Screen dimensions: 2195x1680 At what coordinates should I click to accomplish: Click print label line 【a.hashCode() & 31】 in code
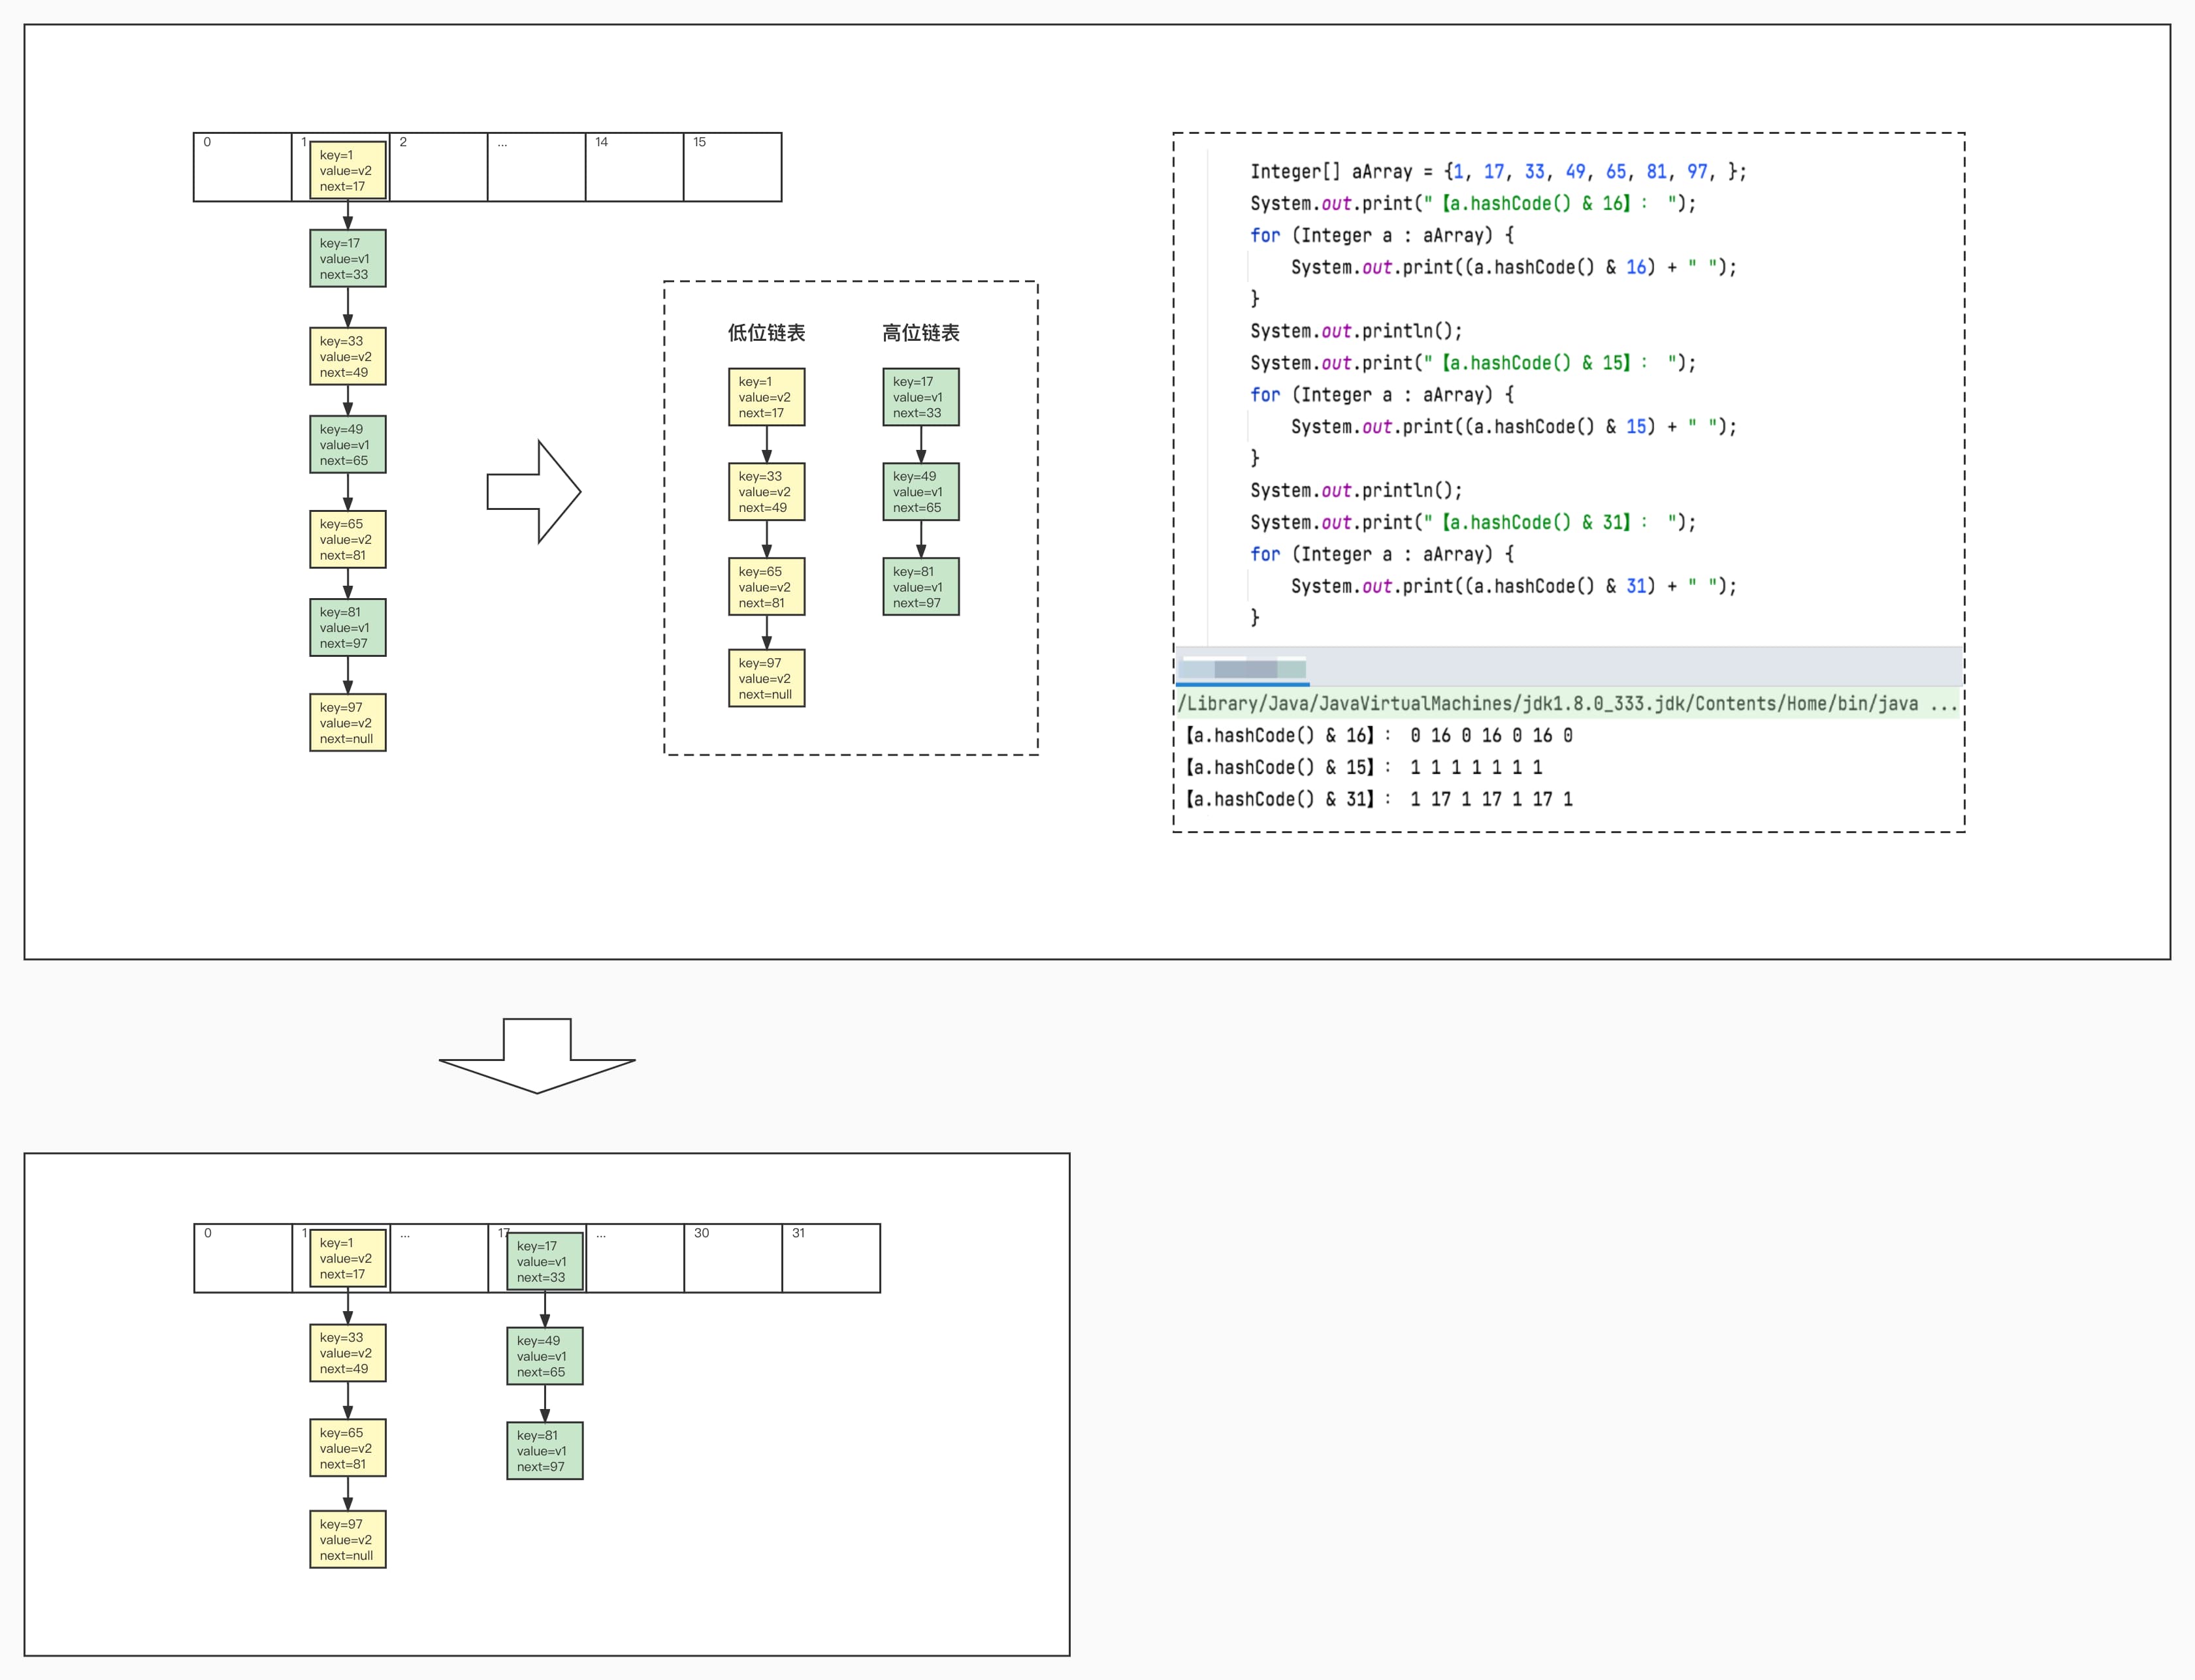[x=1472, y=523]
